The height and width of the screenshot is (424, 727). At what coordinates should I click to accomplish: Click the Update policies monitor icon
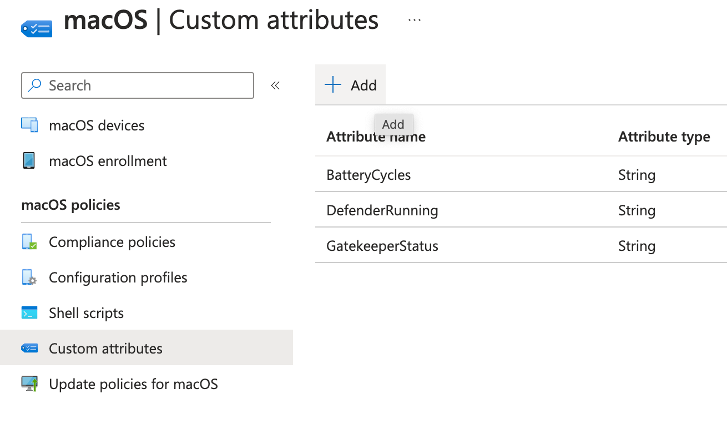(x=29, y=384)
